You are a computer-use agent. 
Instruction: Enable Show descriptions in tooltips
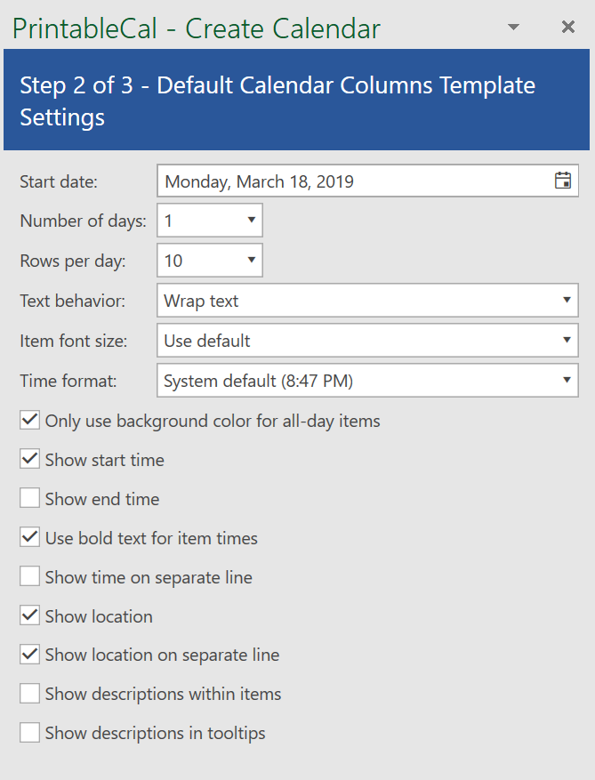(30, 733)
